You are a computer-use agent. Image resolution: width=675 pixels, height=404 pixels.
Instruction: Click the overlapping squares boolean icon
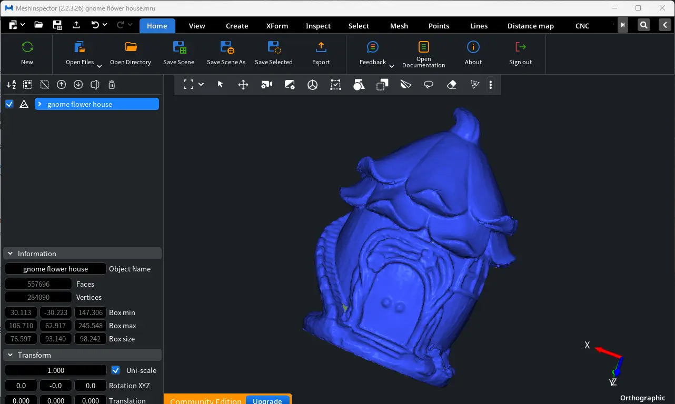pyautogui.click(x=382, y=85)
